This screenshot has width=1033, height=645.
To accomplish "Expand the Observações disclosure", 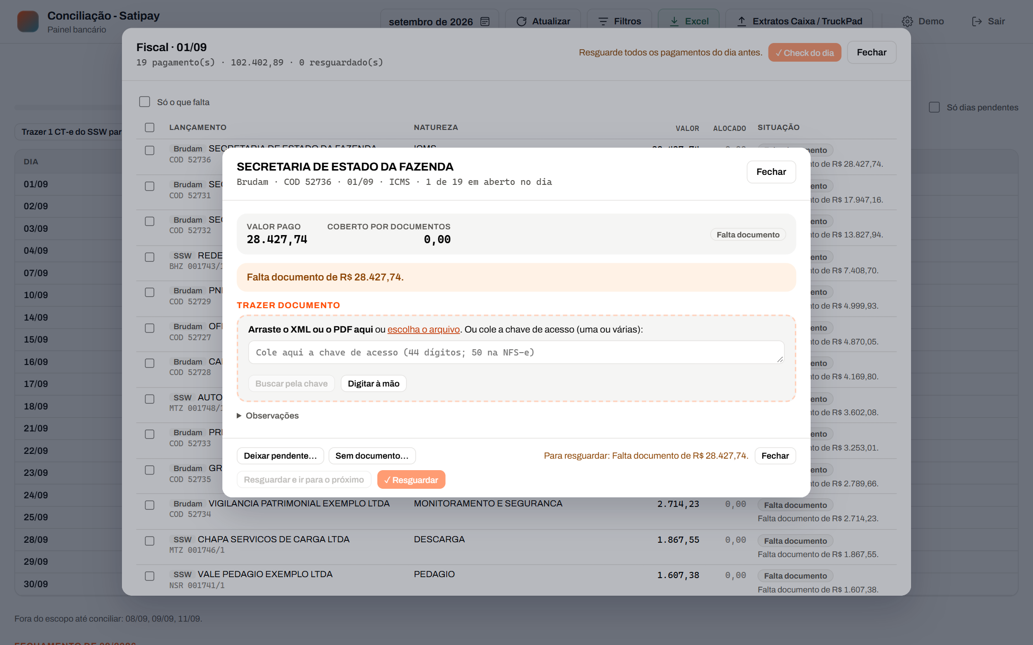I will click(268, 416).
